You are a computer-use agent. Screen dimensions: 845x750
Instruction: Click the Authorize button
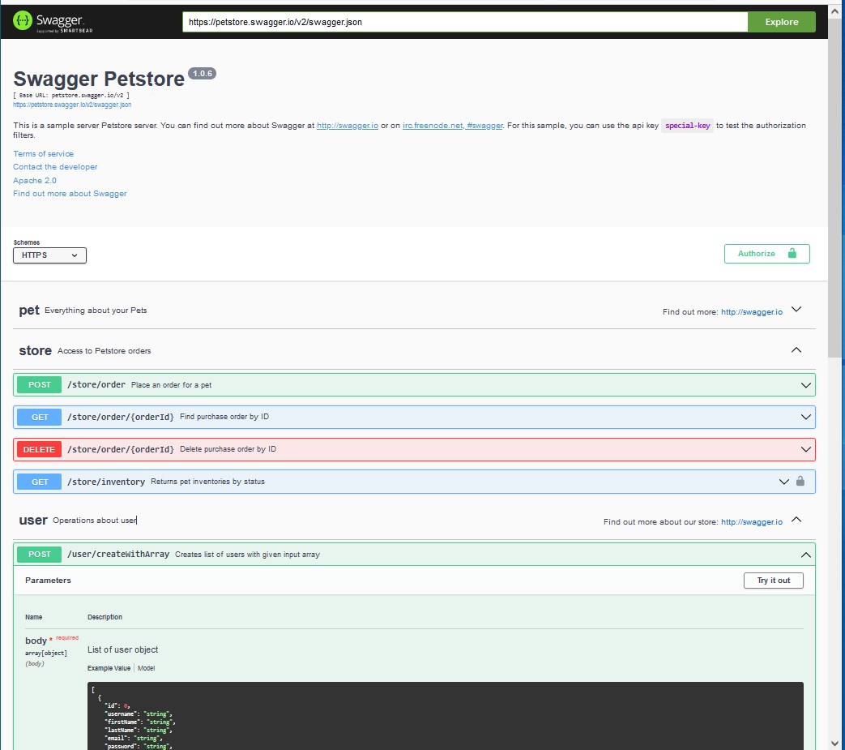(x=767, y=254)
